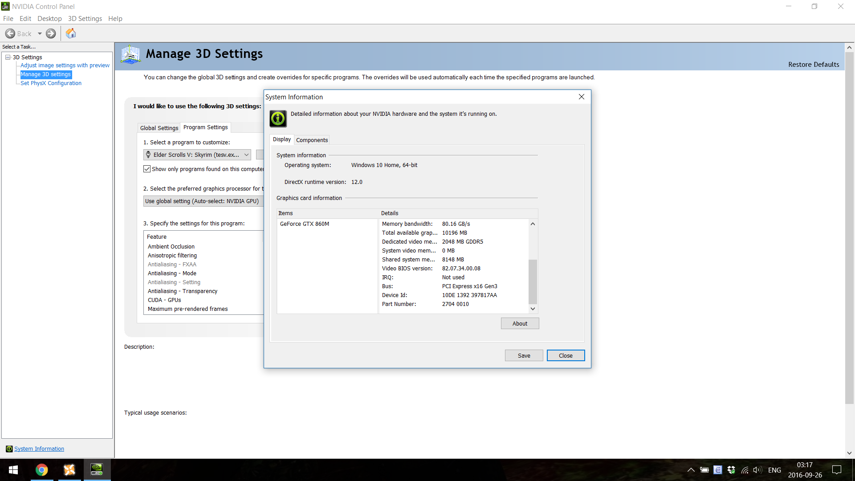This screenshot has height=481, width=855.
Task: Select the Program Settings tab
Action: (x=205, y=127)
